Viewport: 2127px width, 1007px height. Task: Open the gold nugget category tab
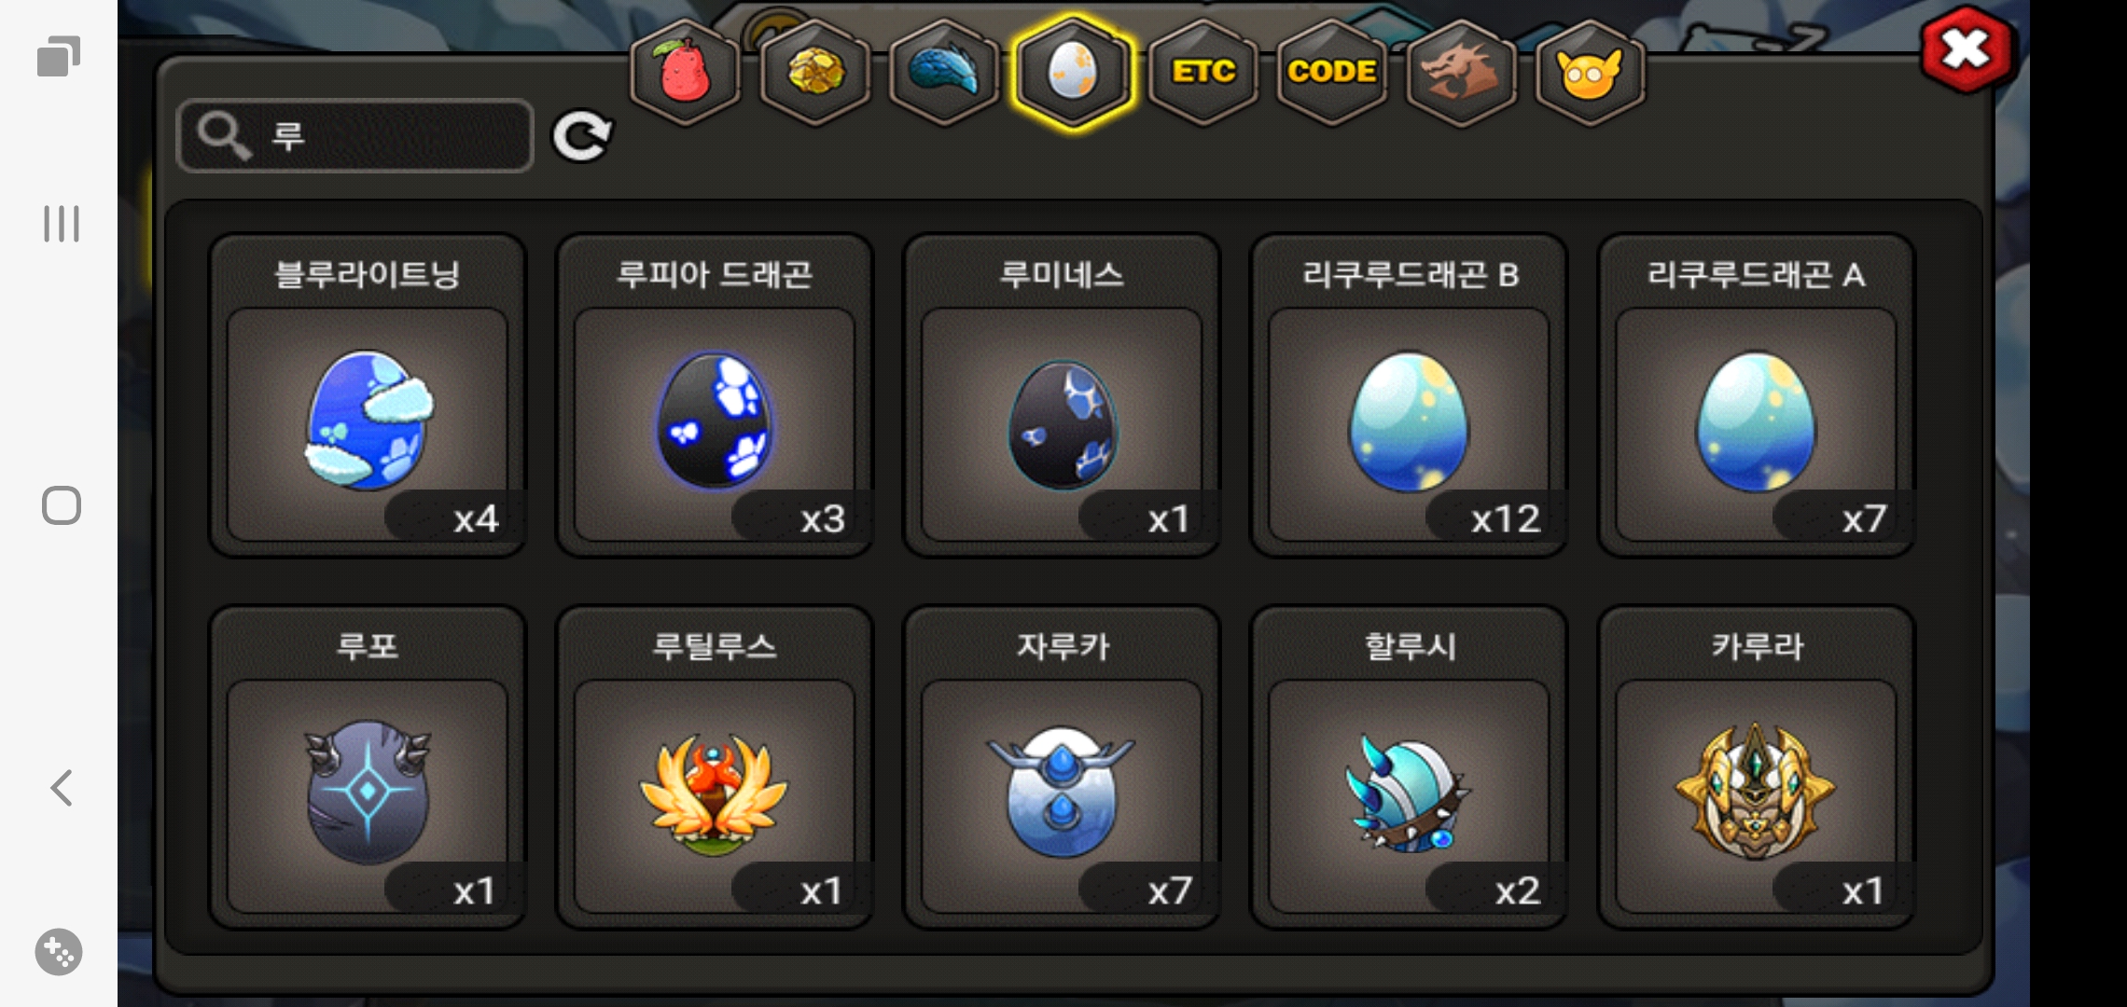click(x=815, y=71)
